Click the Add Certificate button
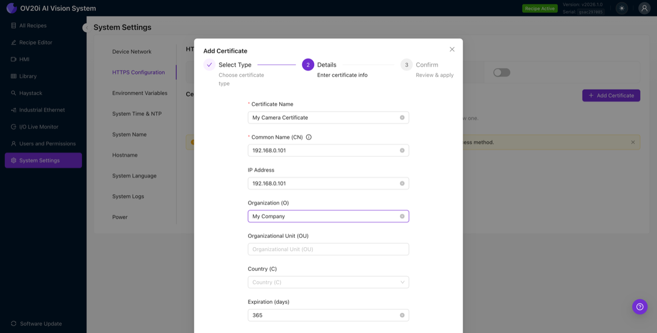 coord(612,95)
